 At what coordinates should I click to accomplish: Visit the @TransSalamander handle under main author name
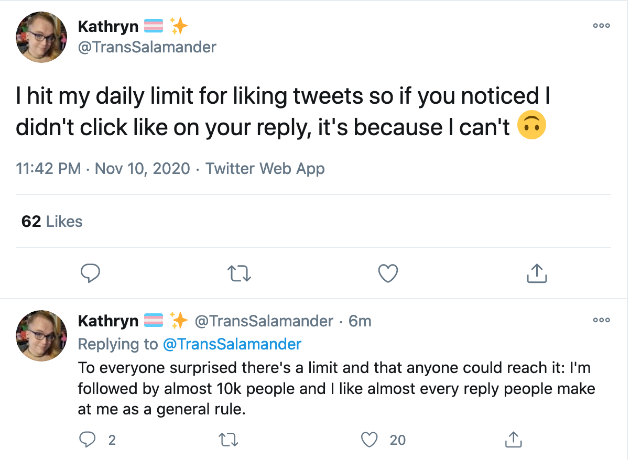coord(147,47)
